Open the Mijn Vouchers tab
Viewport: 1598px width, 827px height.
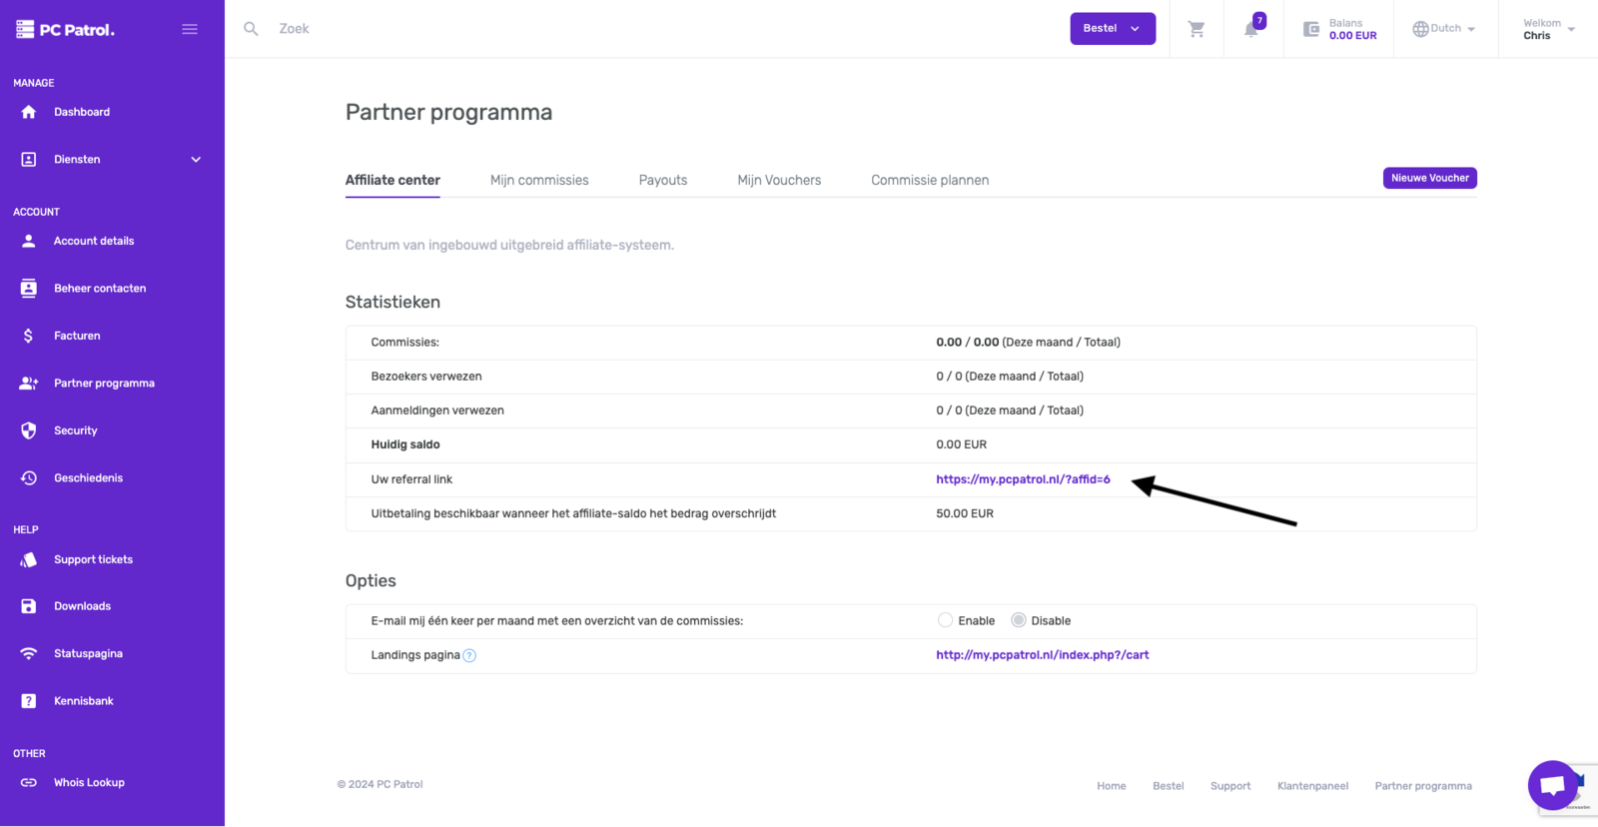[779, 181]
